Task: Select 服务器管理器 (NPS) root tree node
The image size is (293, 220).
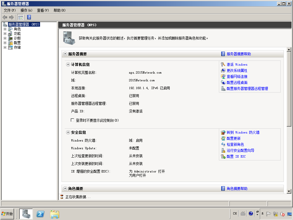Action: tap(24, 24)
